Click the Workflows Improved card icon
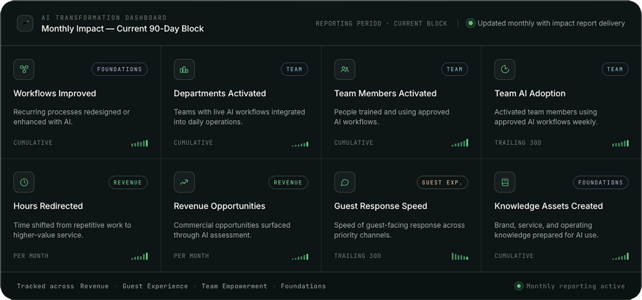The width and height of the screenshot is (642, 300). [24, 69]
